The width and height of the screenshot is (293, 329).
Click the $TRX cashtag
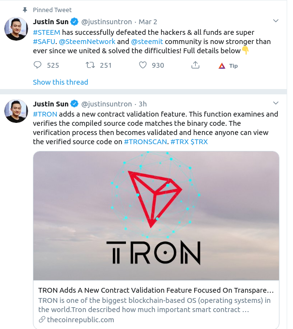click(x=199, y=142)
